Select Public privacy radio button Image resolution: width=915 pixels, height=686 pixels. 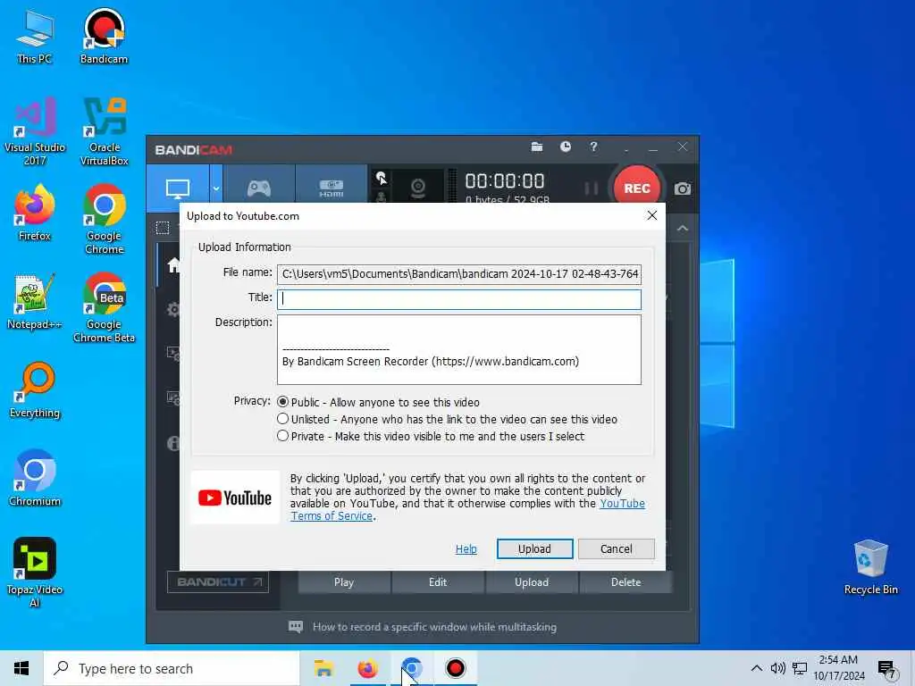tap(283, 402)
